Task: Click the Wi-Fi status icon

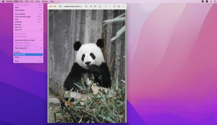Action: pyautogui.click(x=215, y=1)
